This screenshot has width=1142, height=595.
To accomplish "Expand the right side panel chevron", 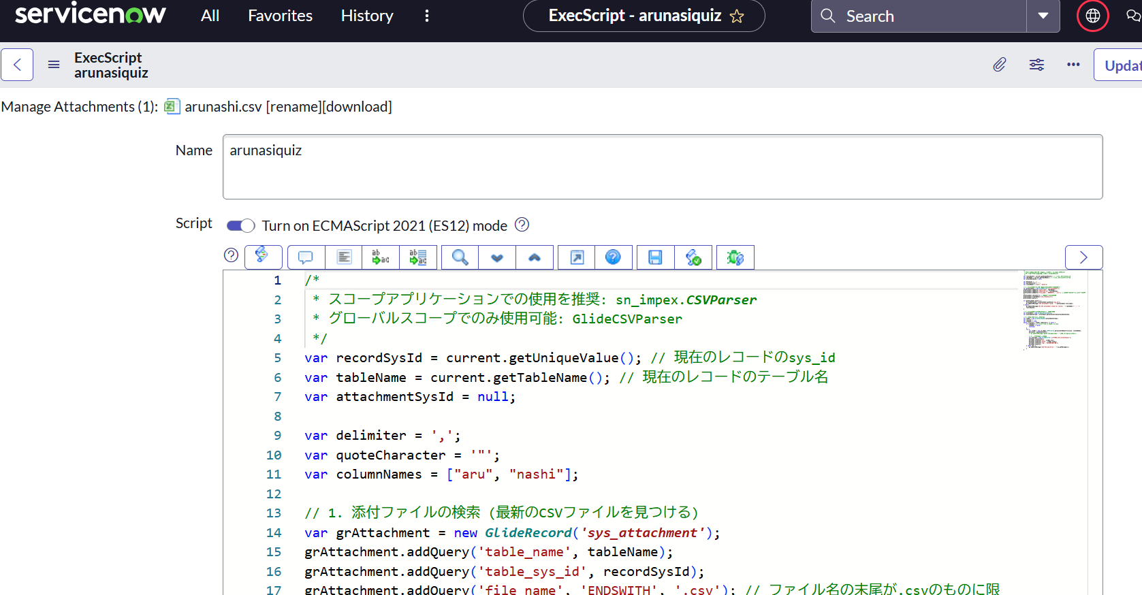I will tap(1083, 257).
